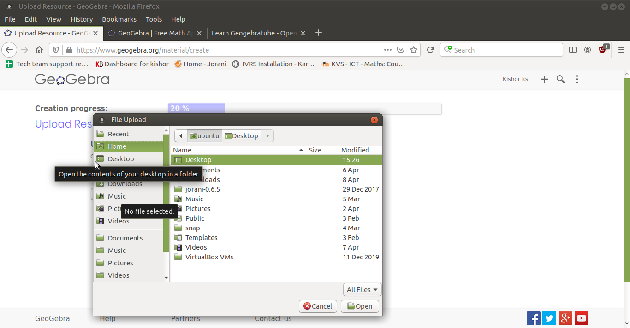Select Videos bookmark at sidebar bottom
The image size is (630, 328).
pos(128,275)
